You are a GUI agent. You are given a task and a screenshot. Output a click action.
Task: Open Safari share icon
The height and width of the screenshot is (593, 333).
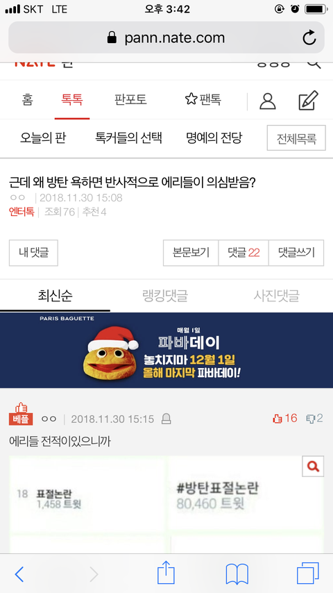(x=166, y=573)
